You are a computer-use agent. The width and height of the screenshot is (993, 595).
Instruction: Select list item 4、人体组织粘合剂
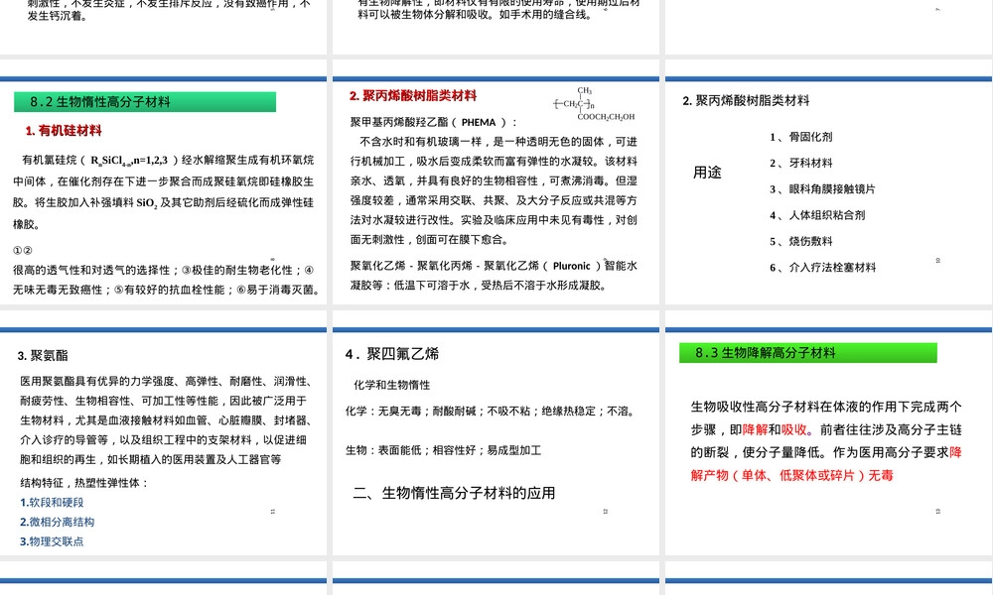pos(817,215)
